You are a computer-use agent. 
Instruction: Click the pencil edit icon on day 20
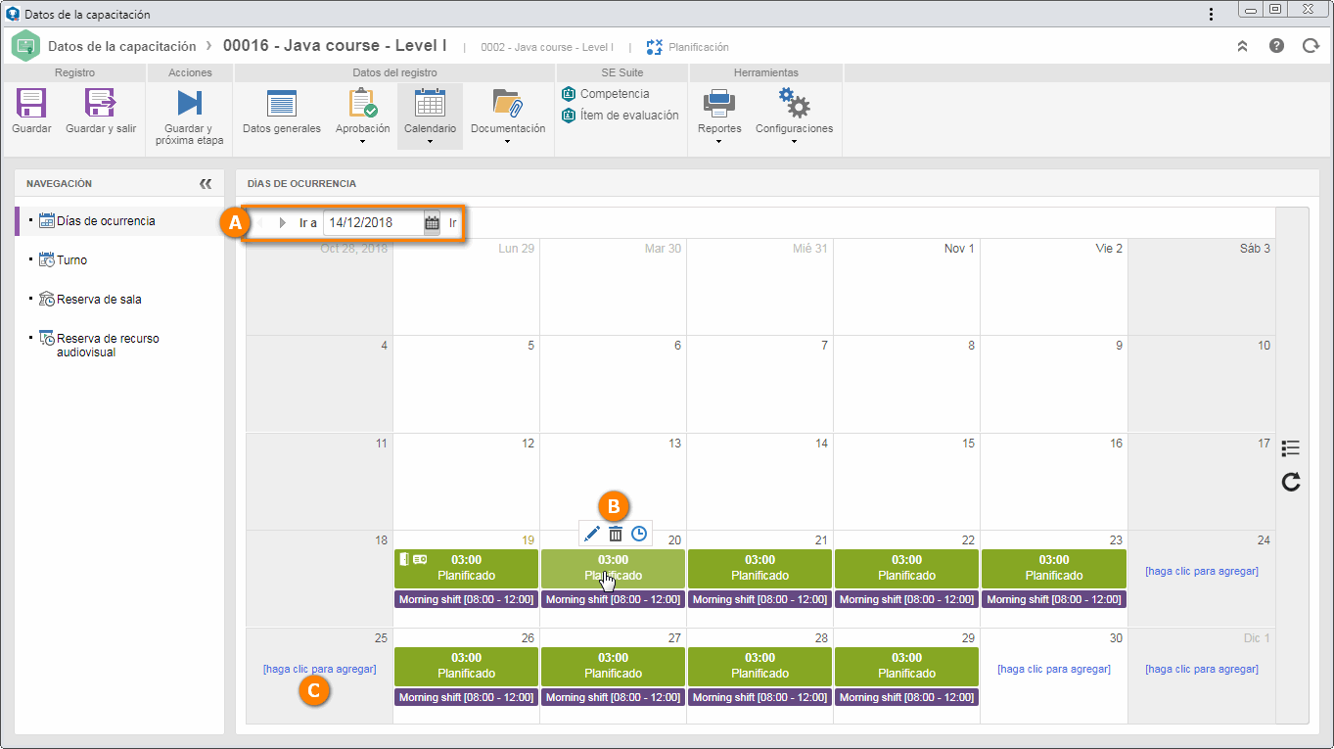pos(591,534)
